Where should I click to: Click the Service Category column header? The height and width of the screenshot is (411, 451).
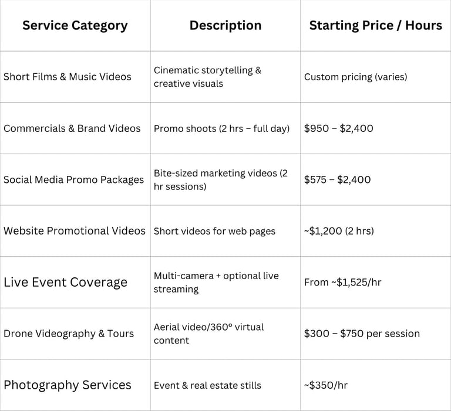click(75, 26)
